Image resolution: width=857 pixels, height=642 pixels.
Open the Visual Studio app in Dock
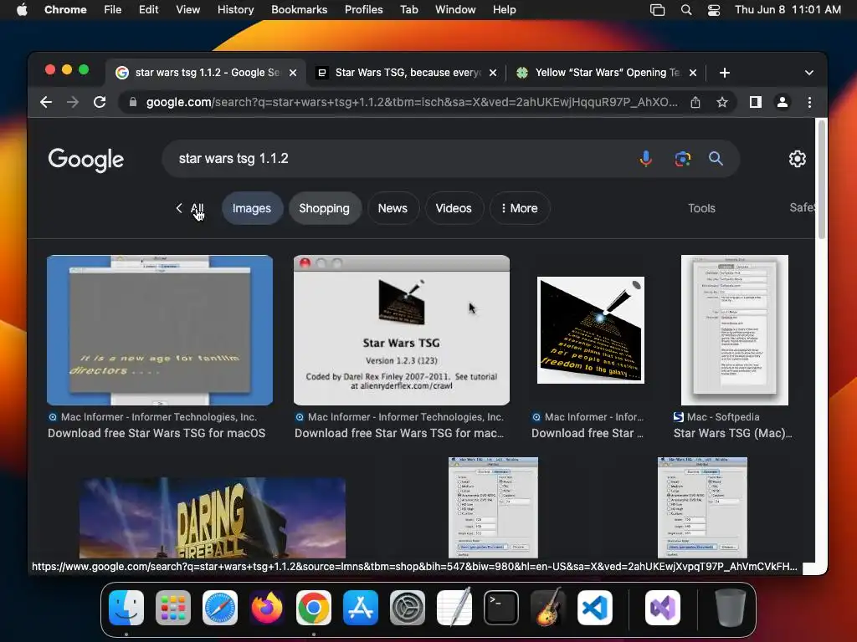point(663,608)
